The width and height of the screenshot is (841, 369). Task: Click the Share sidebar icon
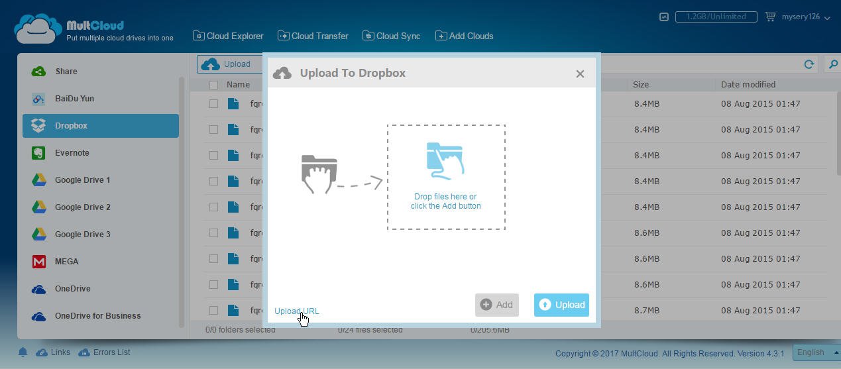pyautogui.click(x=38, y=72)
